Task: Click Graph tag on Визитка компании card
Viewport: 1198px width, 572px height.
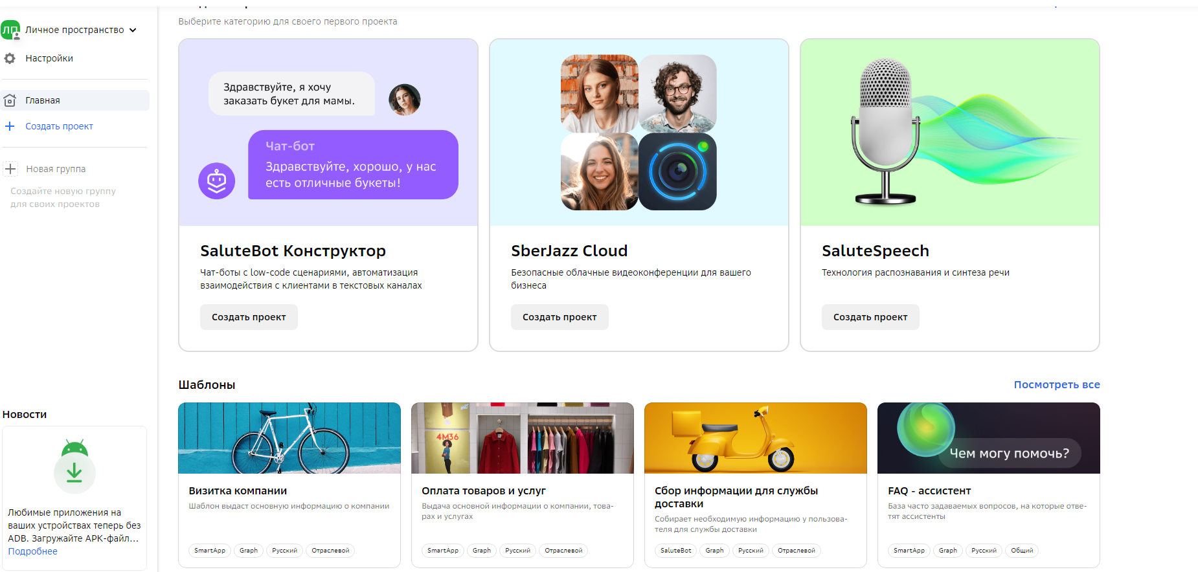Action: coord(249,551)
